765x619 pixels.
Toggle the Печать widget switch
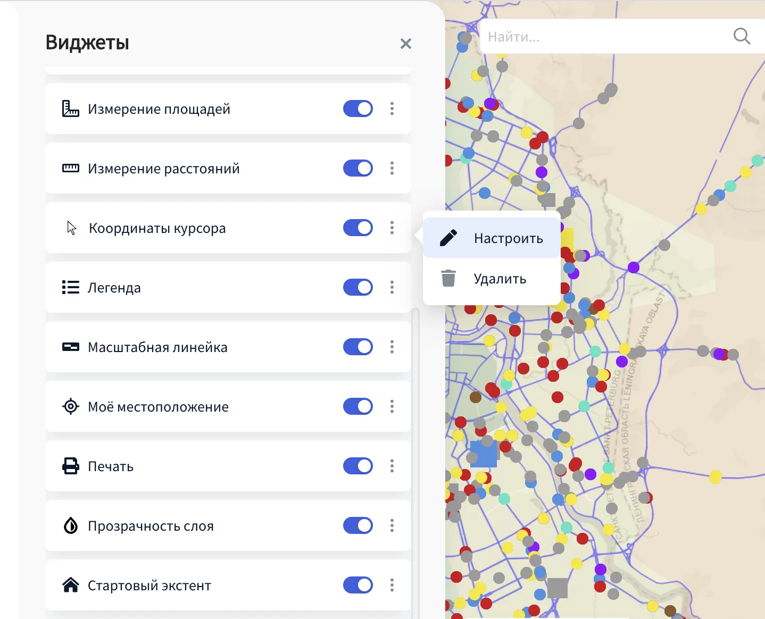pos(357,466)
